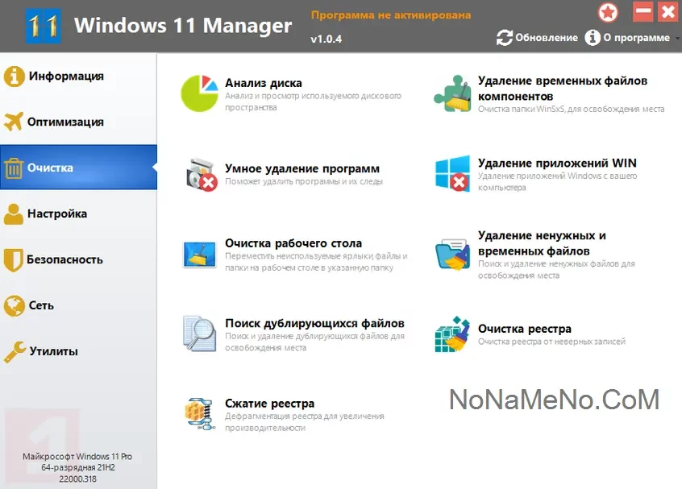
Task: Open Умное удаление программ icon
Action: tap(201, 174)
